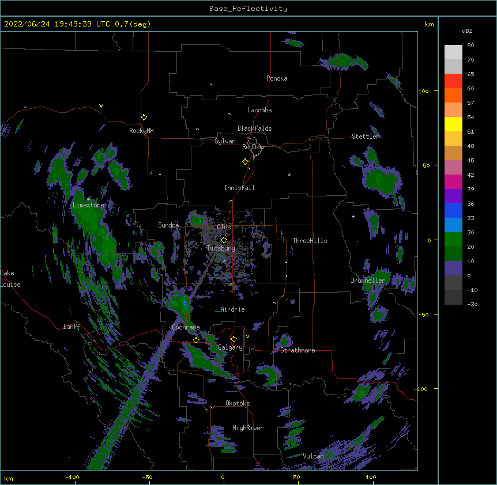Image resolution: width=497 pixels, height=485 pixels.
Task: Pick the purple 39–36 dBZ swatch
Action: [453, 196]
